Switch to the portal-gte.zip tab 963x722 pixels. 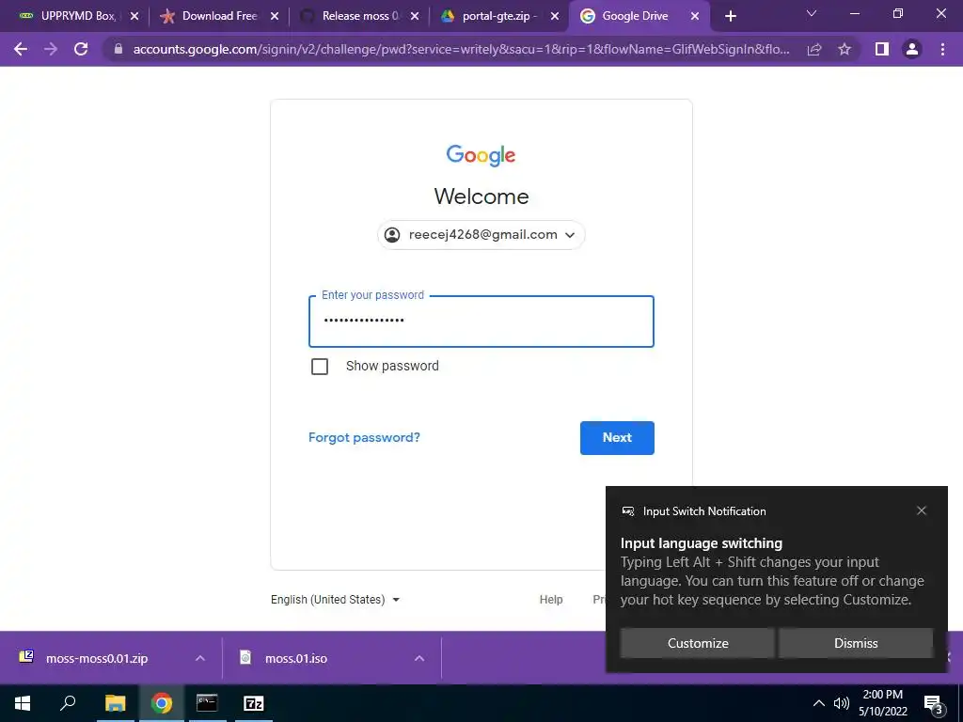498,16
